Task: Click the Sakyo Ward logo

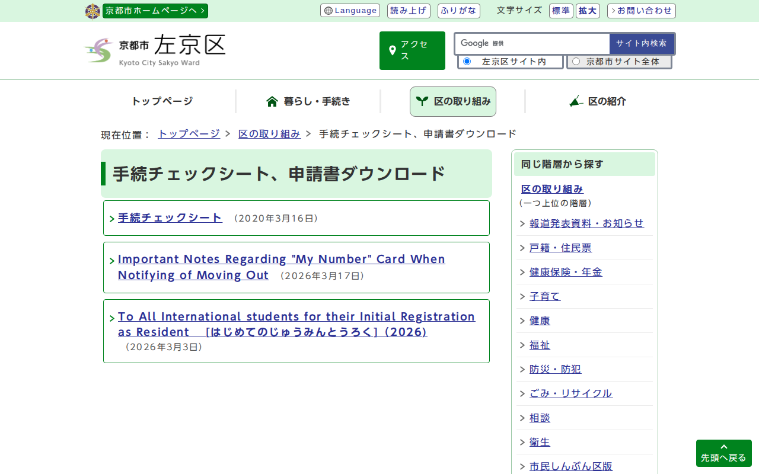Action: pos(155,50)
